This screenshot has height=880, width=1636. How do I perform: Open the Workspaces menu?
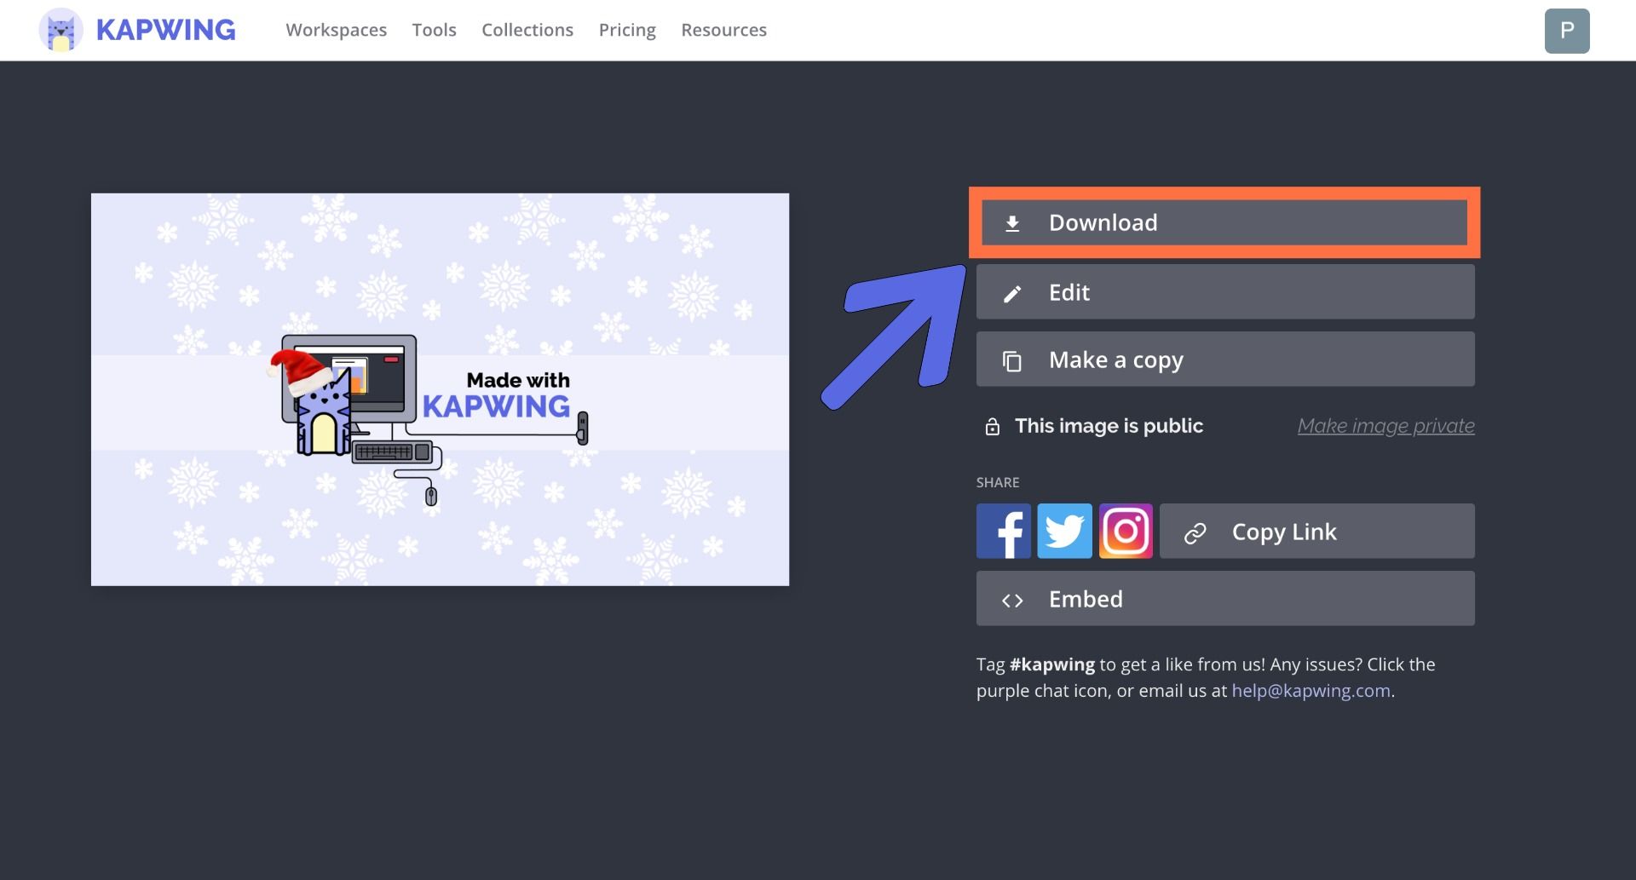(x=336, y=30)
